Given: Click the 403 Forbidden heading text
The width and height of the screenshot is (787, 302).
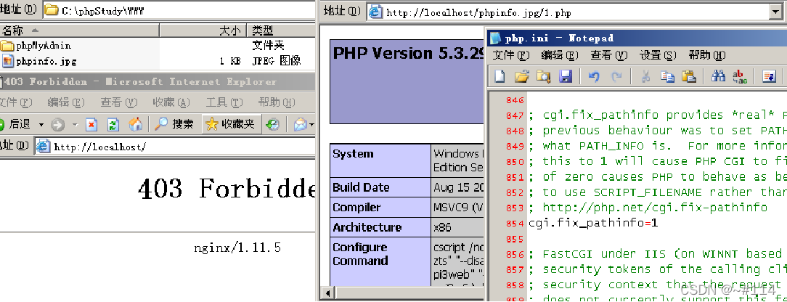Looking at the screenshot, I should point(227,188).
